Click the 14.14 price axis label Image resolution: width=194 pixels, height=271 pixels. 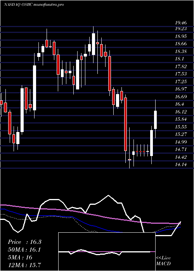pyautogui.click(x=181, y=165)
